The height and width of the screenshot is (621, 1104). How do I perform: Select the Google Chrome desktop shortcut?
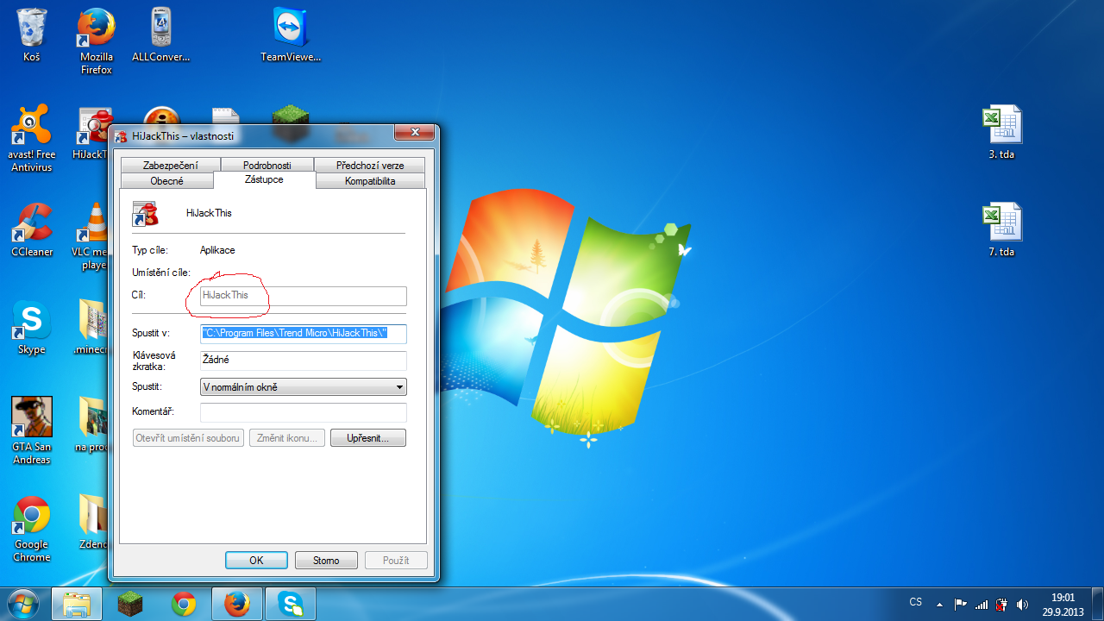pyautogui.click(x=32, y=529)
